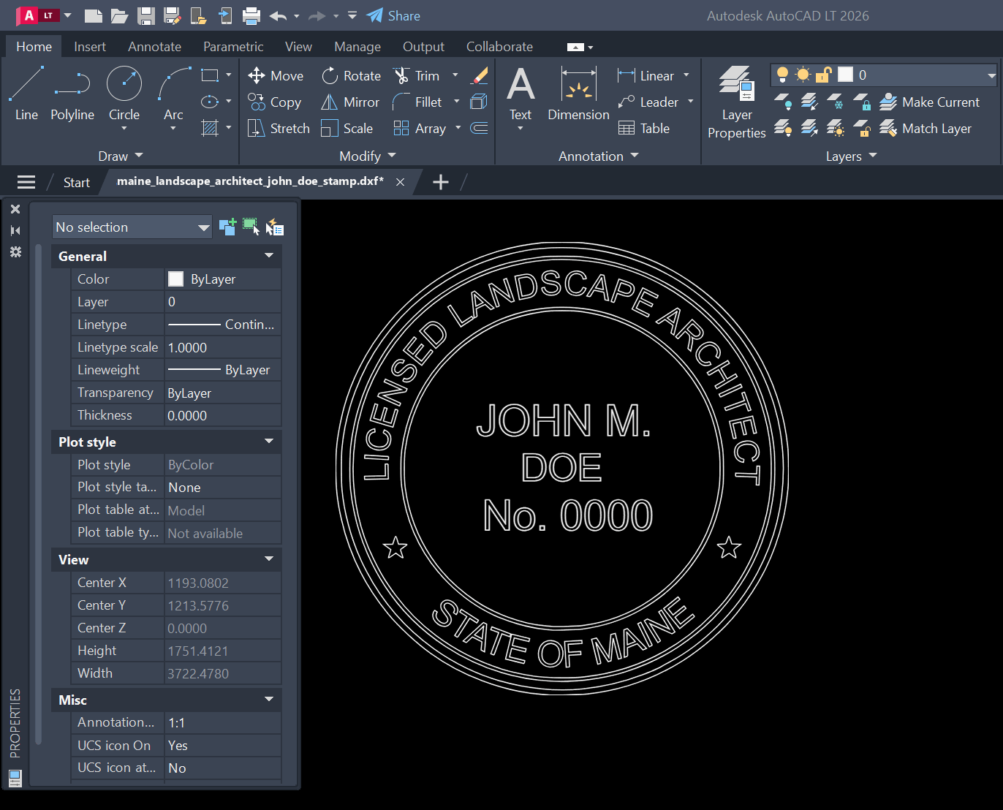Click the Share button
1003x810 pixels.
click(x=394, y=15)
